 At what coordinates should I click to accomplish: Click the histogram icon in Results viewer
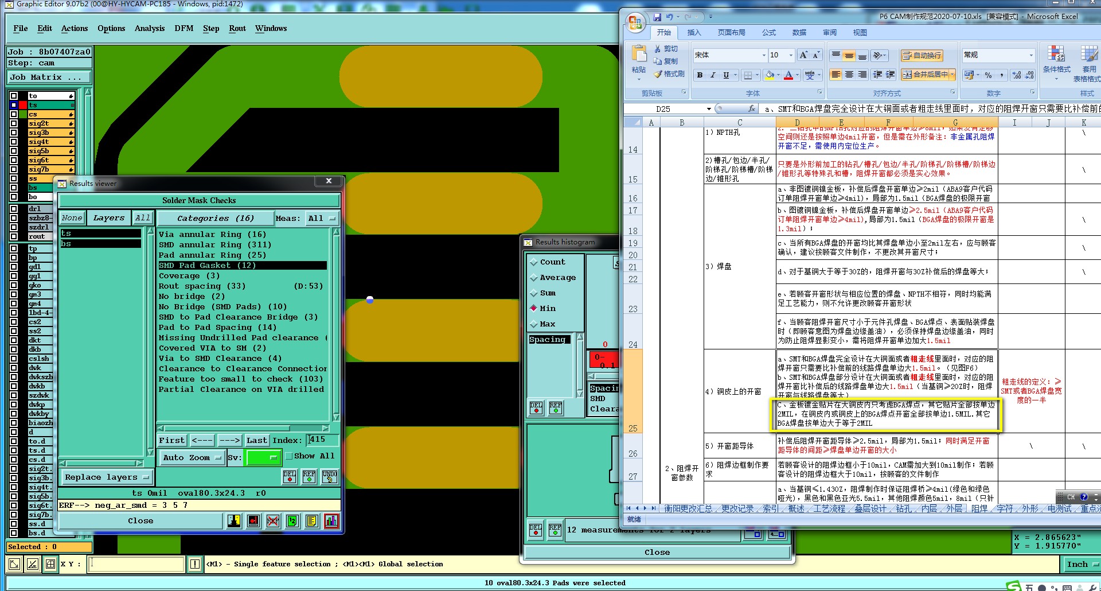tap(331, 521)
